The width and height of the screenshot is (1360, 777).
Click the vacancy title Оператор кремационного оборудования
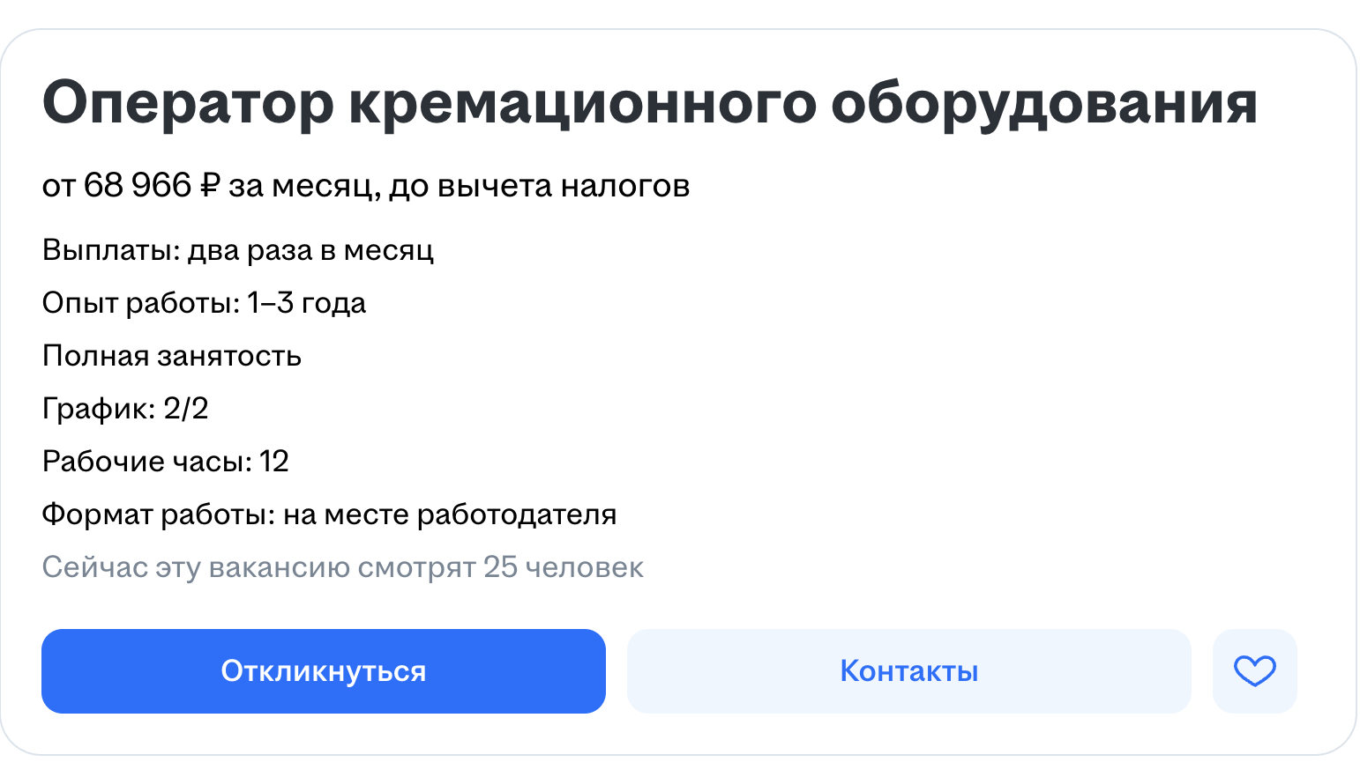tap(650, 104)
